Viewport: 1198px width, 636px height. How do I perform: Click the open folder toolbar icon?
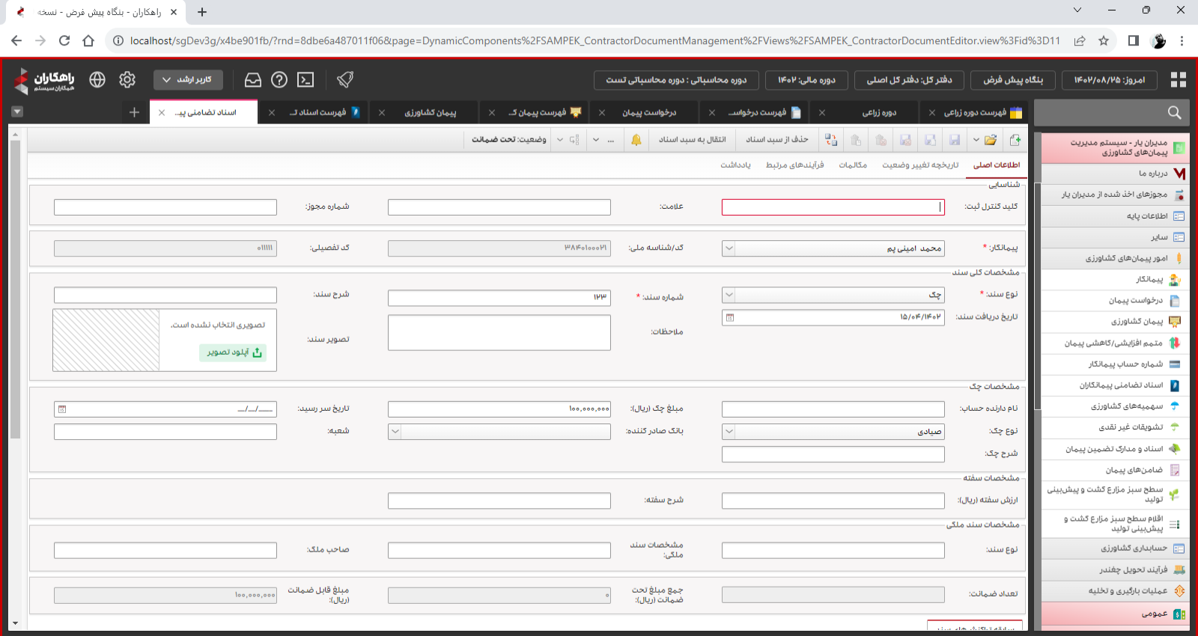991,140
